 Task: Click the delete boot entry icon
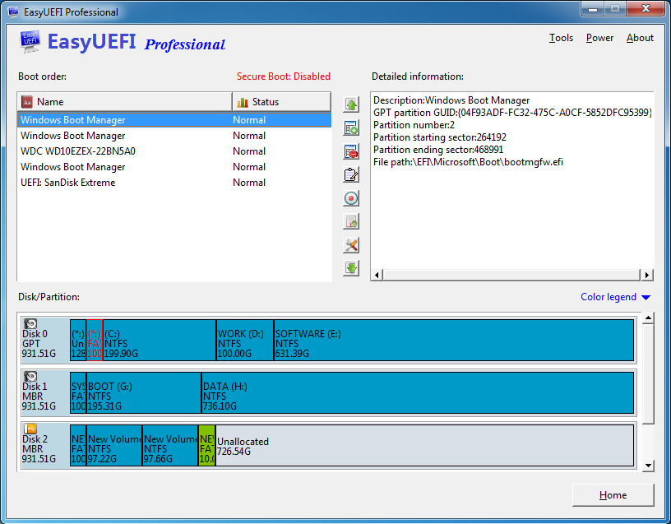click(351, 151)
